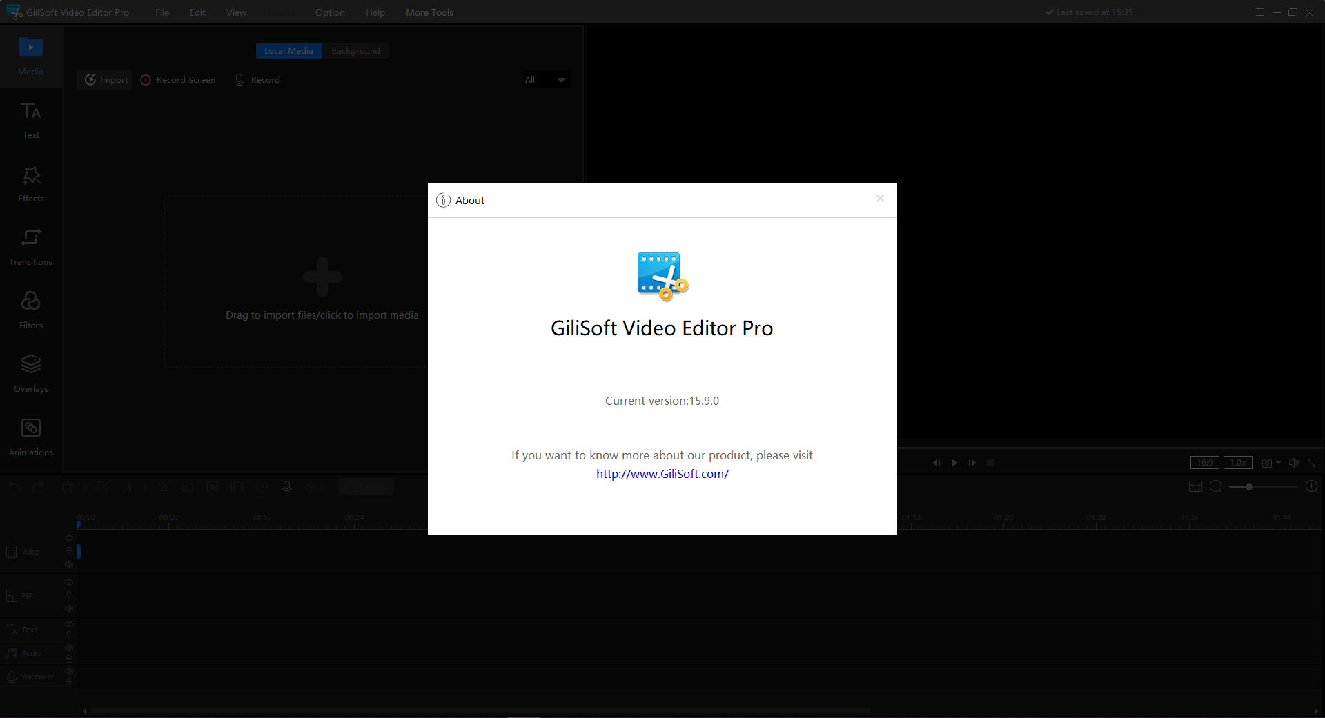Screen dimensions: 1325x718
Task: Expand the snapshot camera dropdown arrow
Action: click(1278, 463)
